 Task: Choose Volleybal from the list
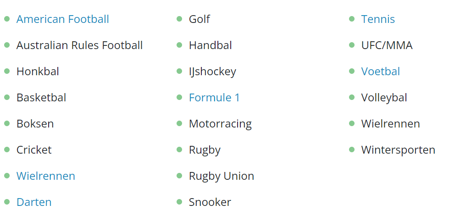click(384, 98)
